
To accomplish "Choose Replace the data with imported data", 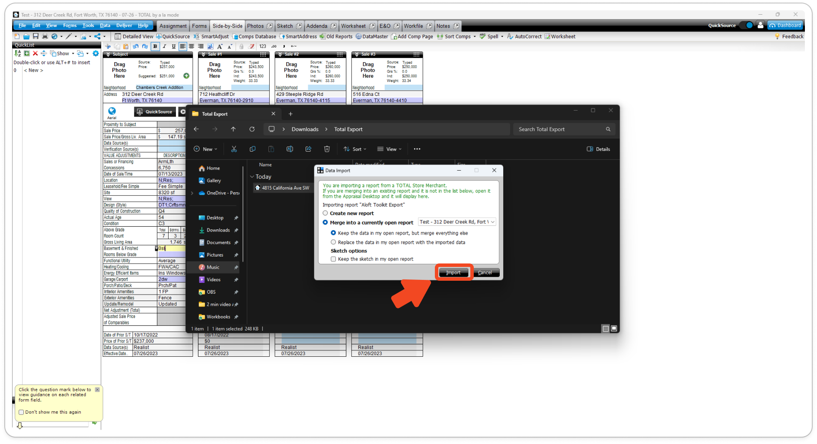I will point(333,243).
